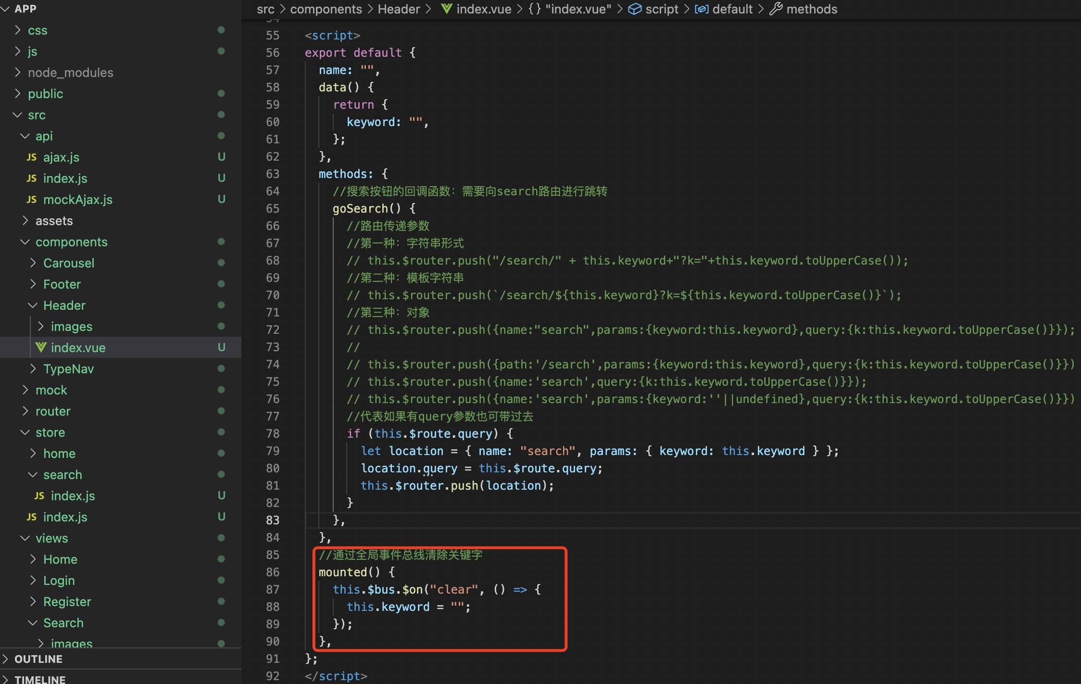1081x684 pixels.
Task: Open index.js under store search folder
Action: (73, 496)
